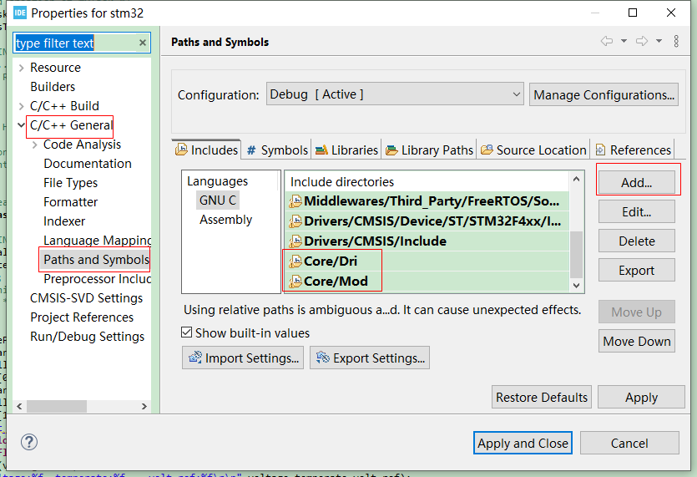The image size is (697, 477).
Task: Open the Configuration dropdown
Action: 395,94
